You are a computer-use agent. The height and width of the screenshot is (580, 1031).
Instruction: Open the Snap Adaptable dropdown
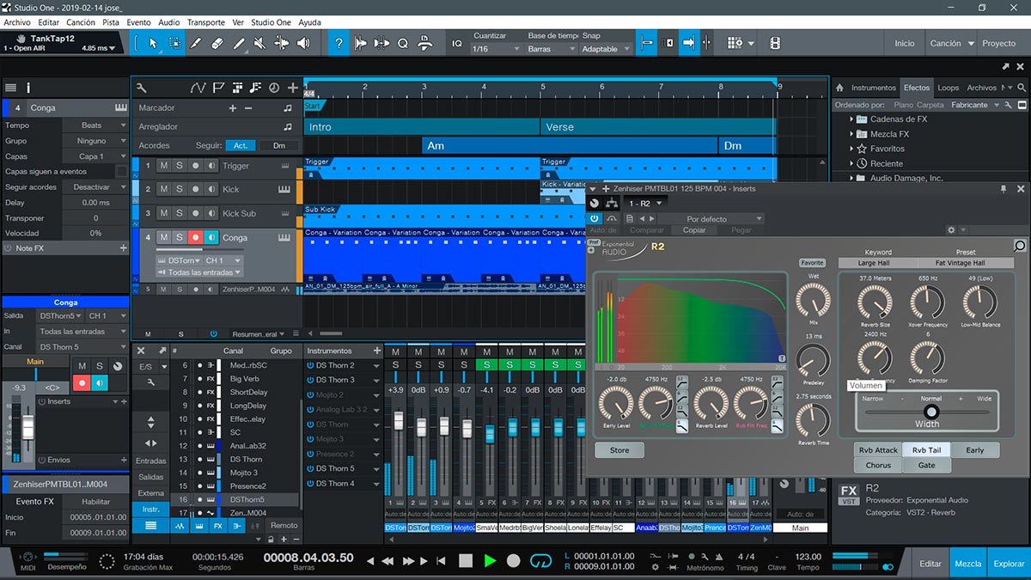[x=605, y=49]
